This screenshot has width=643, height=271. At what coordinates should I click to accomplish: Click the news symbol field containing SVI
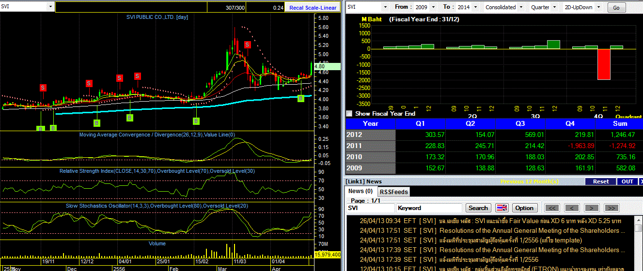tap(371, 208)
